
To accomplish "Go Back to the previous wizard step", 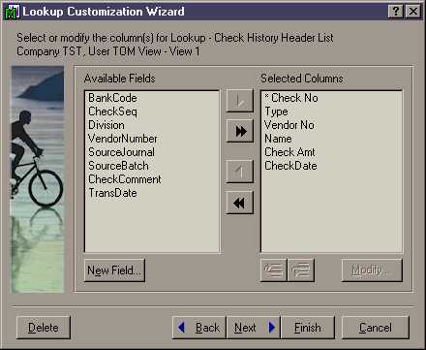I will [199, 328].
